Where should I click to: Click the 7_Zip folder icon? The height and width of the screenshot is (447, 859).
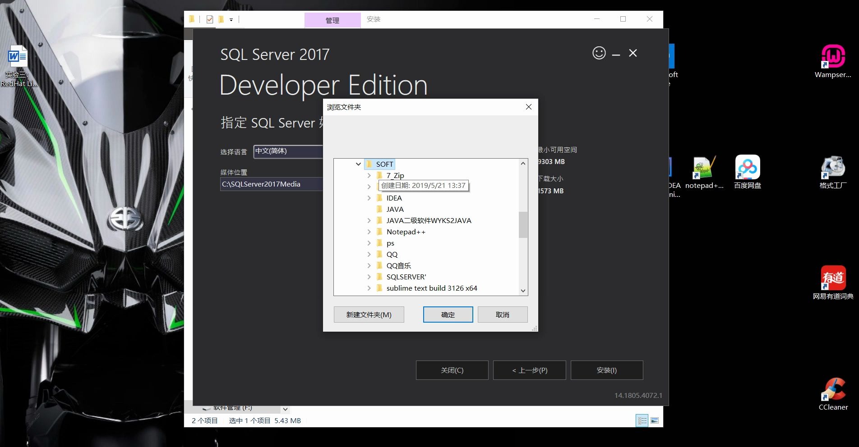(x=379, y=175)
